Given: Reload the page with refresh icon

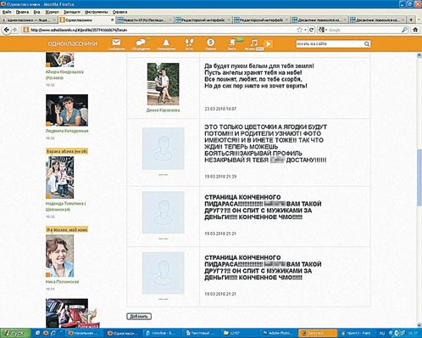Looking at the screenshot, I should [x=311, y=30].
